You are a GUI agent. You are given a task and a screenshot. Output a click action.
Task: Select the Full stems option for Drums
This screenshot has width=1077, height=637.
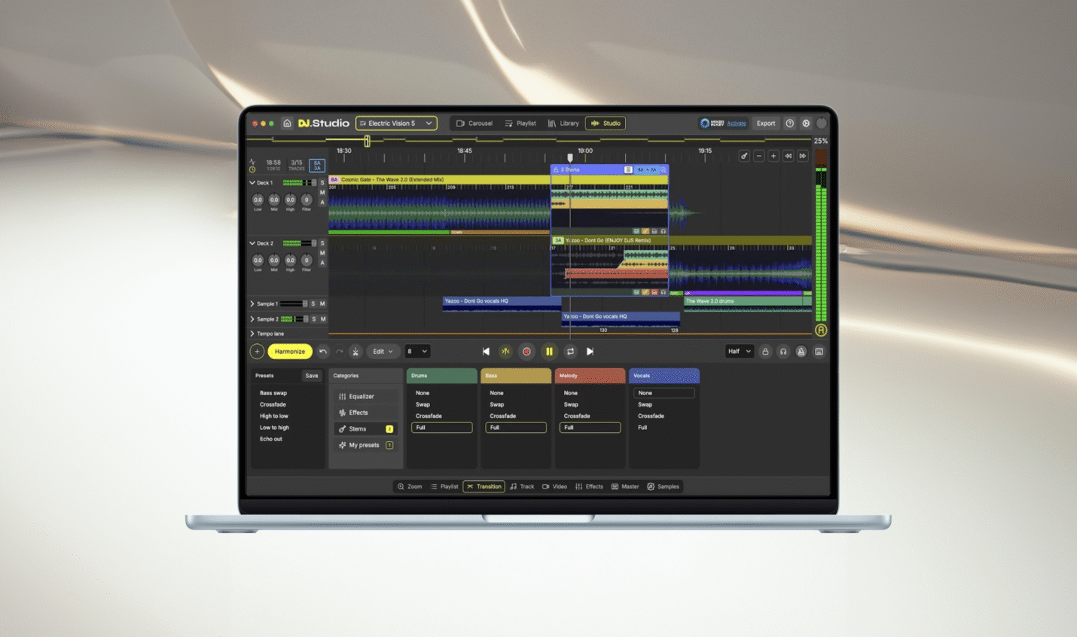click(441, 427)
